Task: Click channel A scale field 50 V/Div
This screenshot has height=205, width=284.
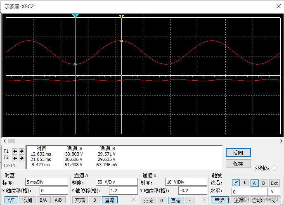Action: click(x=117, y=182)
